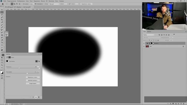Open selection Style dropdown Обычный
Image resolution: width=187 pixels, height=105 pixels.
pos(54,4)
